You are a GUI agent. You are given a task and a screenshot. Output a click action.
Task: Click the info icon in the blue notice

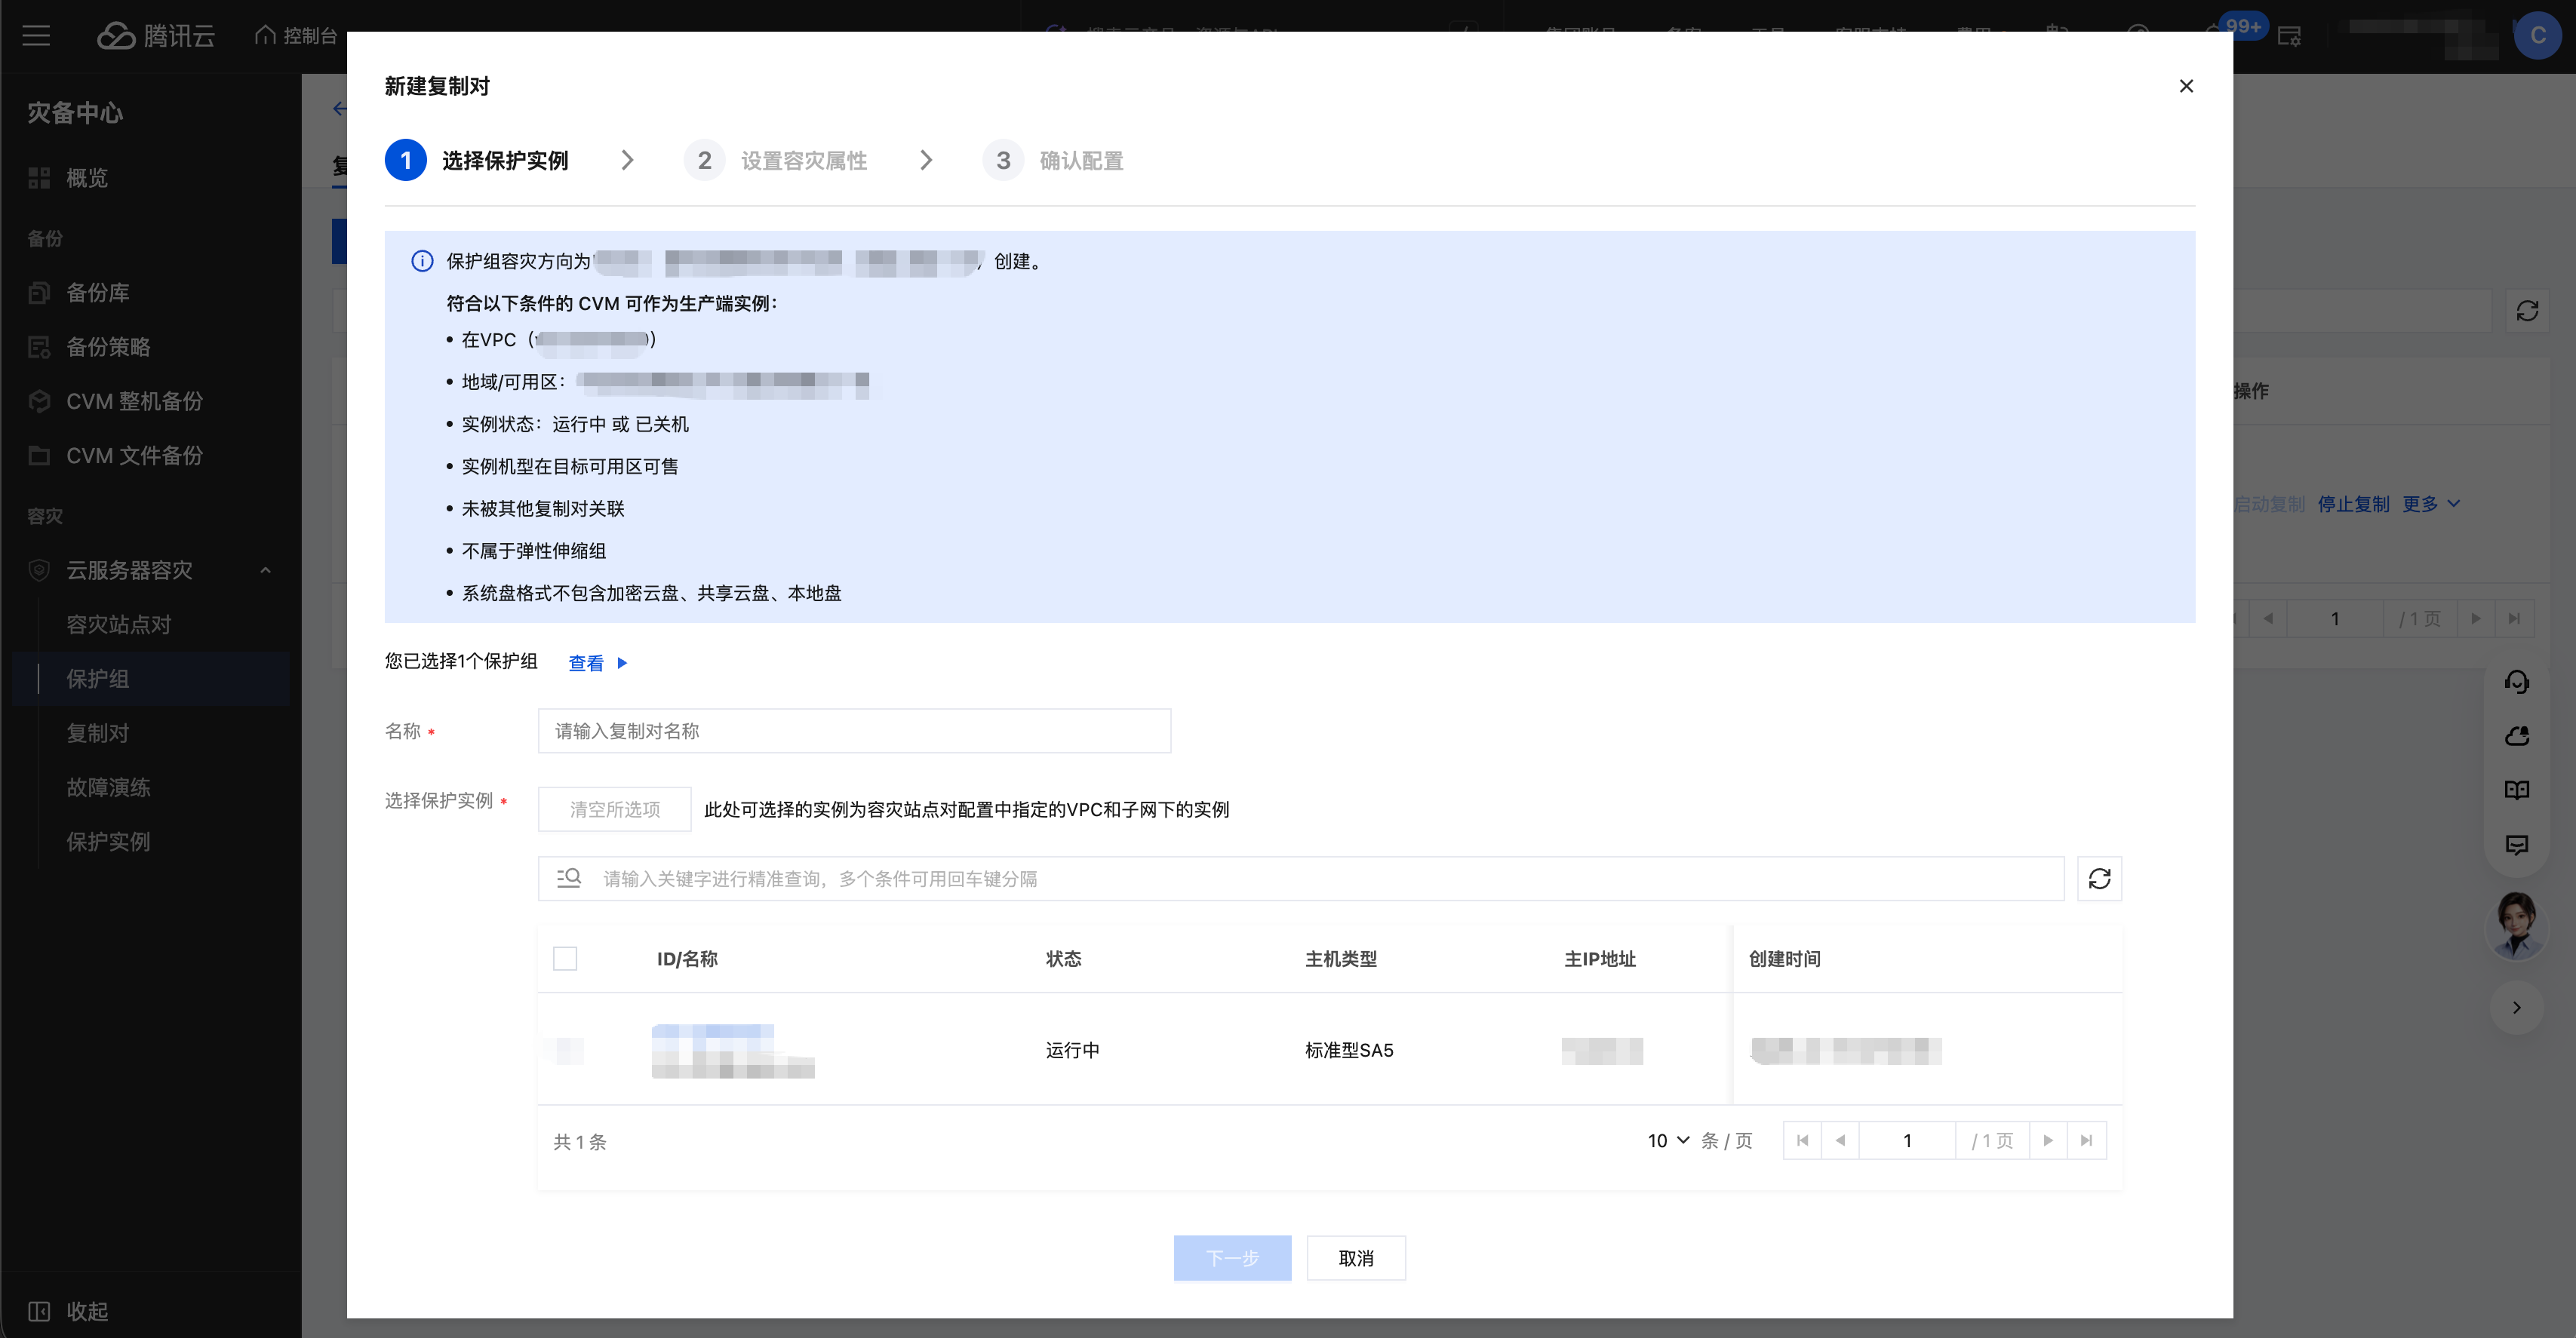[422, 261]
